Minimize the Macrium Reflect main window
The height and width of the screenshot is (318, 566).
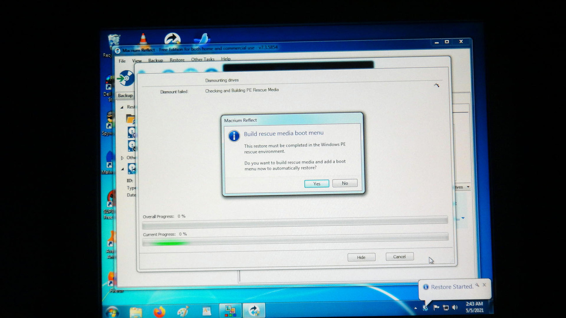point(436,42)
